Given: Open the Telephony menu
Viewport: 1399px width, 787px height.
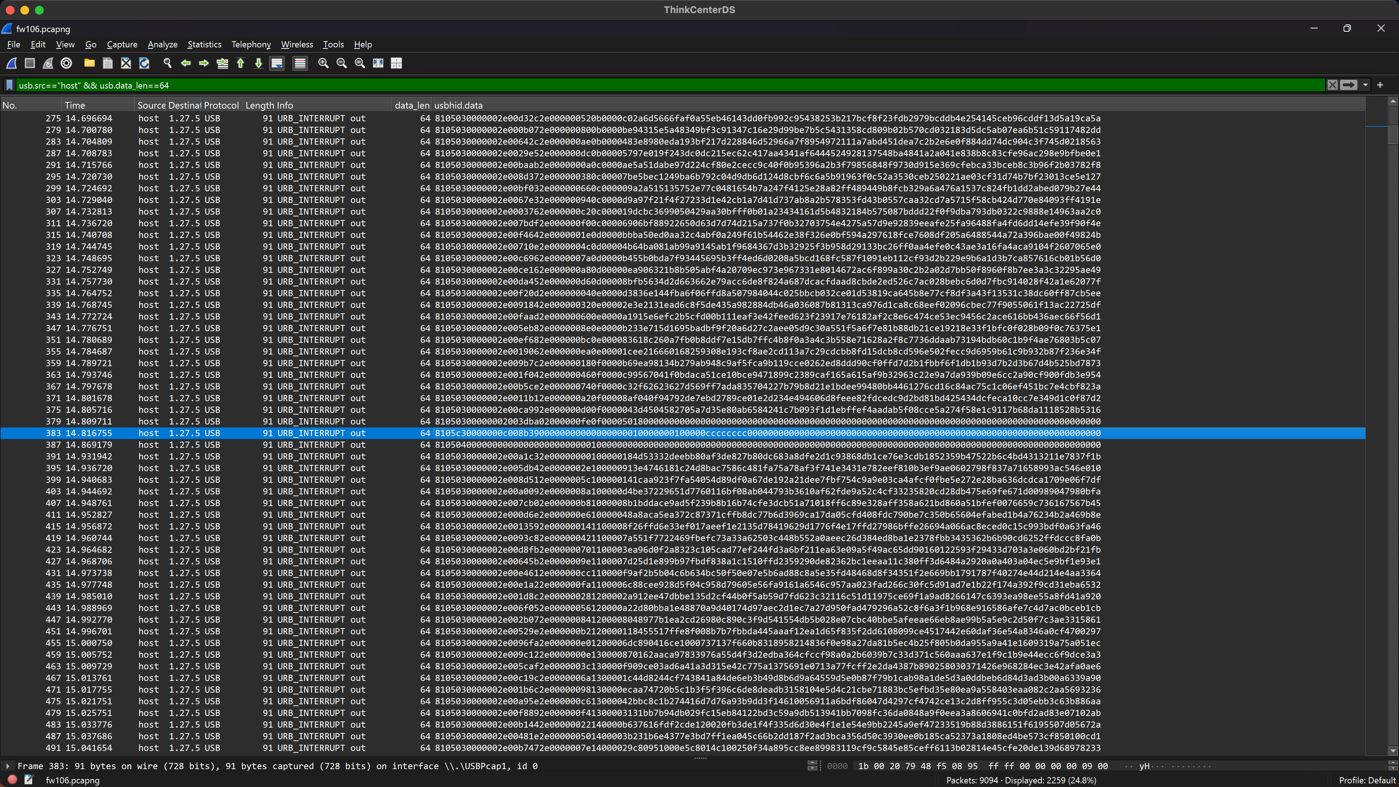Looking at the screenshot, I should [251, 44].
